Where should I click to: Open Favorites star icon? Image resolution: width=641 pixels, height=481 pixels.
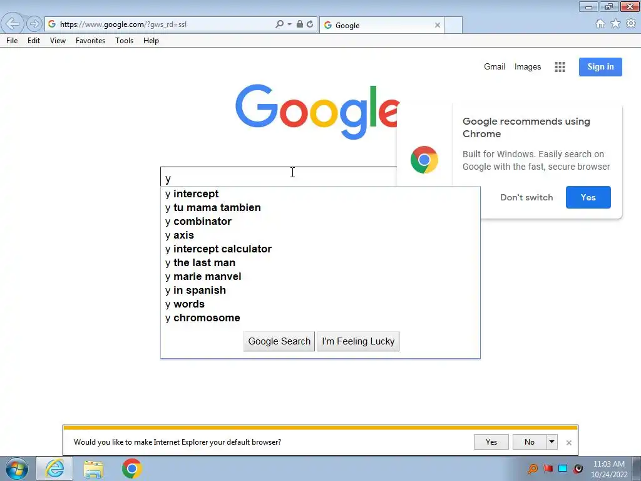pyautogui.click(x=616, y=24)
